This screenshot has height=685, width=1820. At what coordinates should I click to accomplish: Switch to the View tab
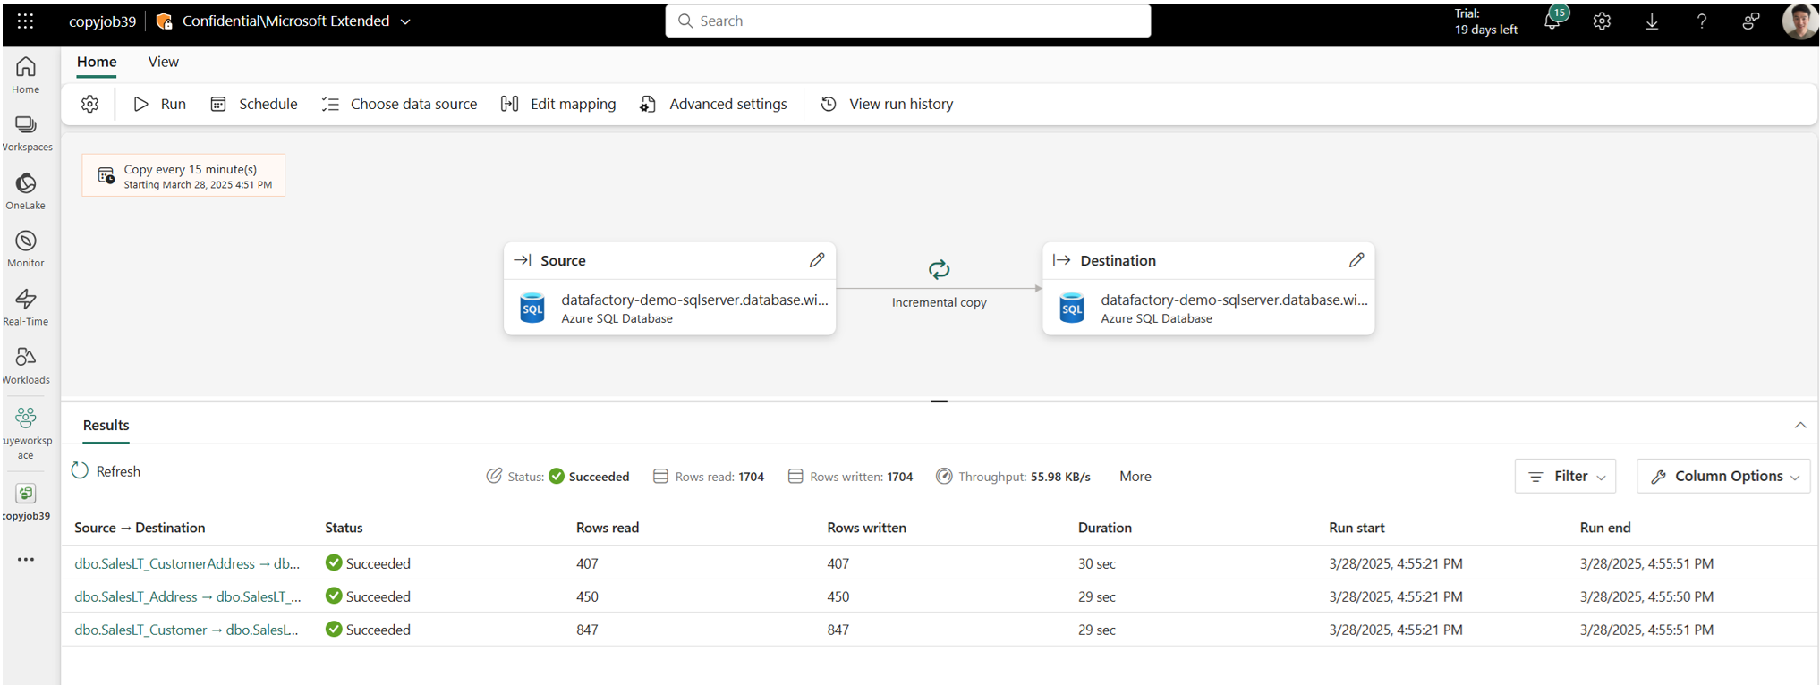[163, 62]
